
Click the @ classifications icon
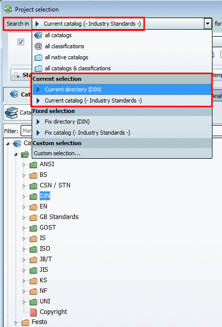tap(38, 46)
